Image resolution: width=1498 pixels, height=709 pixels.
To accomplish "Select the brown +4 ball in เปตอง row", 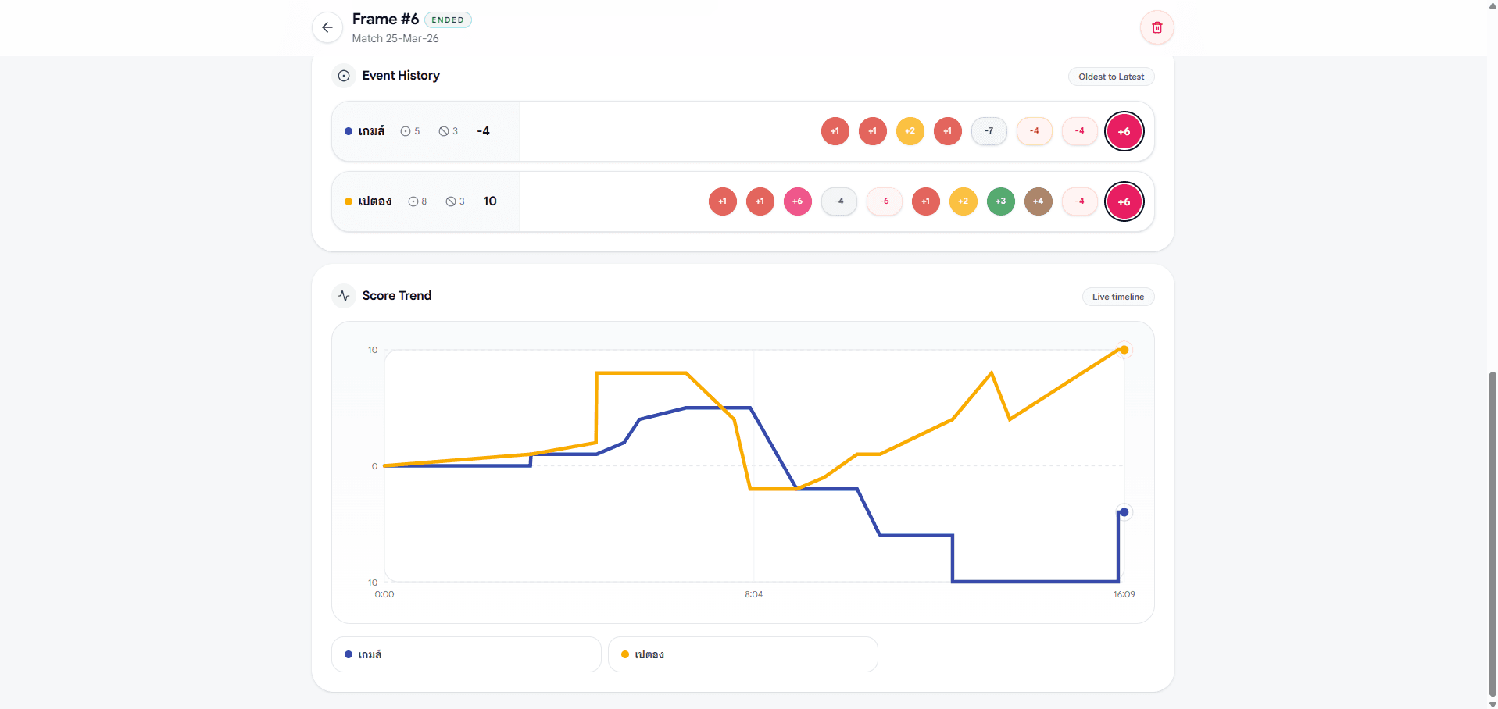I will coord(1038,201).
